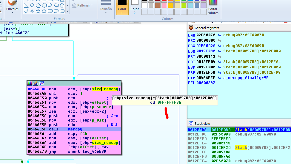The width and height of the screenshot is (291, 164).
Task: Select the pentagon shape in Formas
Action: click(38, 5)
